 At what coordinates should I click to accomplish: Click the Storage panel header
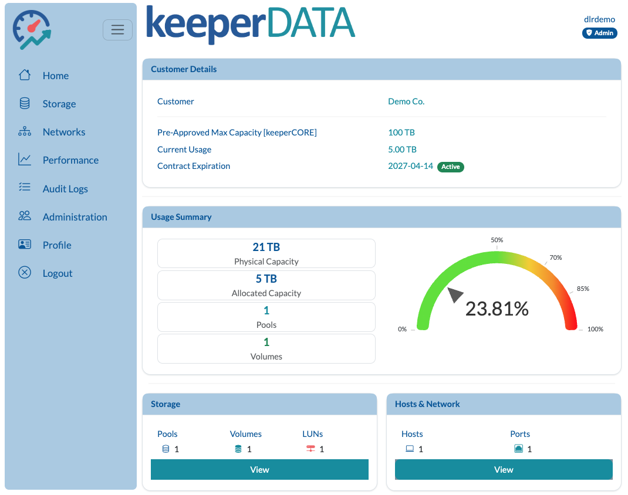tap(259, 404)
